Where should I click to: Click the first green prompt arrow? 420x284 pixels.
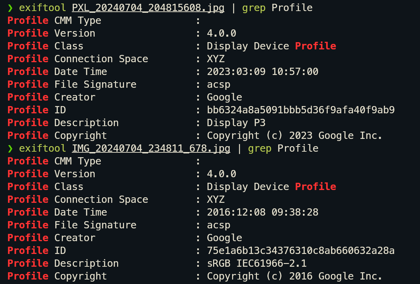click(x=10, y=8)
